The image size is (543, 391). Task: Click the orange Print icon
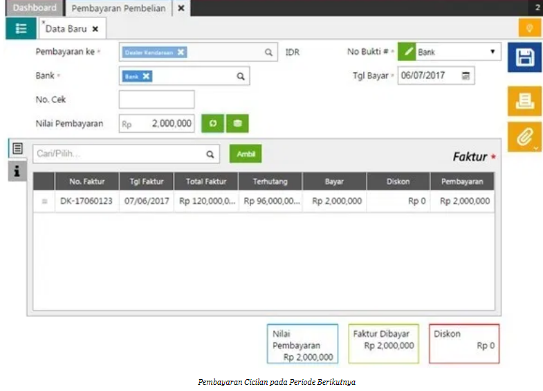click(x=525, y=101)
